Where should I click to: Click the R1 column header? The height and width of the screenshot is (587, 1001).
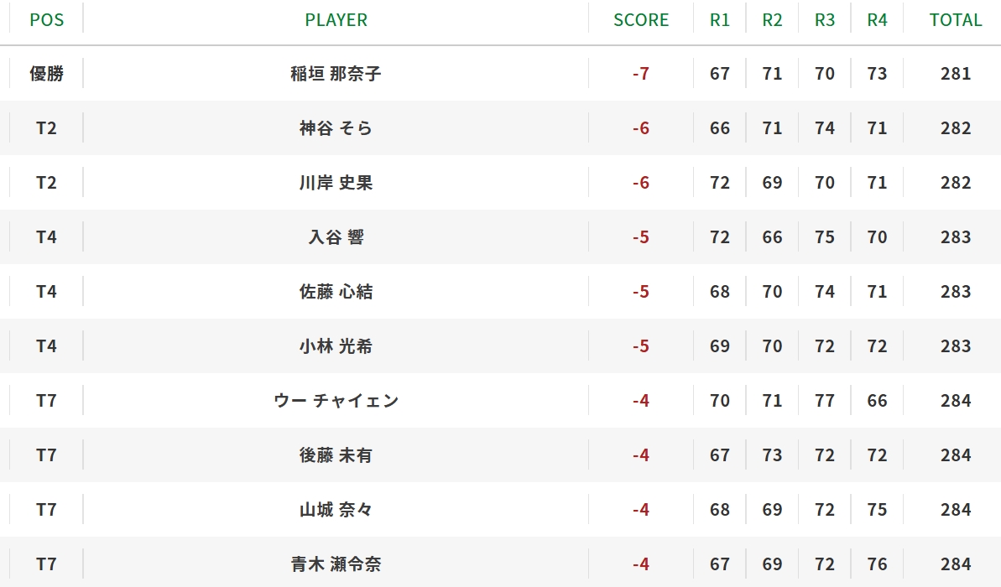tap(719, 20)
